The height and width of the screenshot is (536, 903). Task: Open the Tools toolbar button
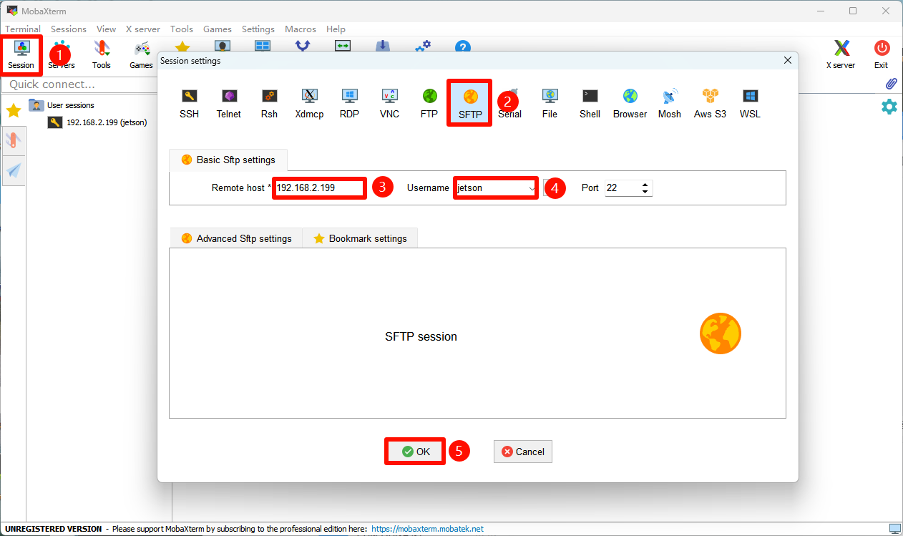tap(102, 55)
